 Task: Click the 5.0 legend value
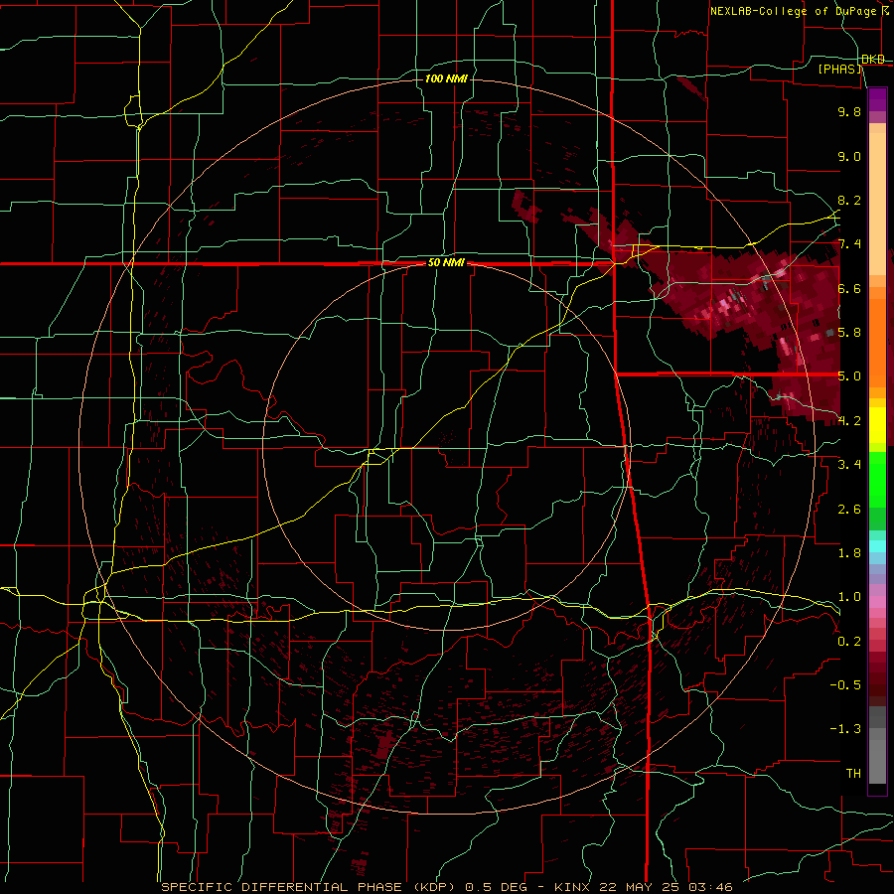(x=849, y=376)
